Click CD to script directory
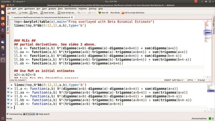This screenshot has width=215, height=121. (133, 13)
